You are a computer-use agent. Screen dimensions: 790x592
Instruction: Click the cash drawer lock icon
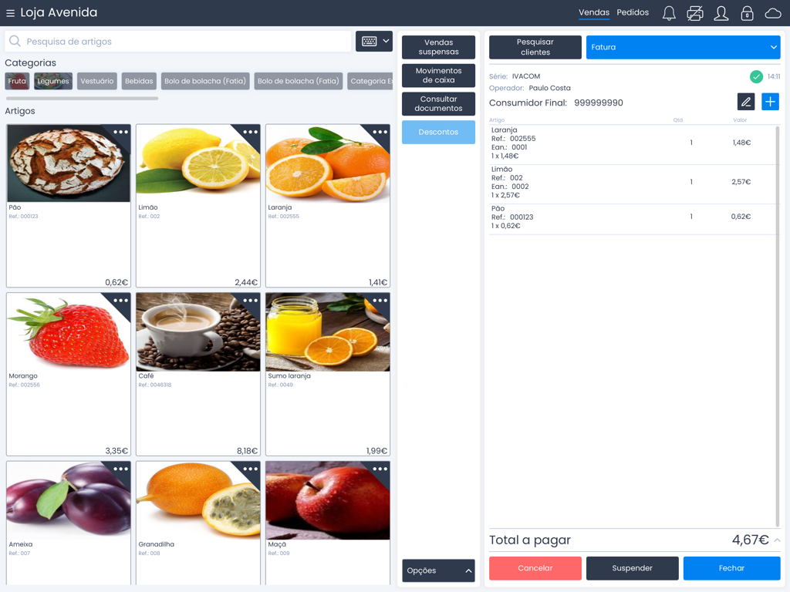pyautogui.click(x=746, y=13)
